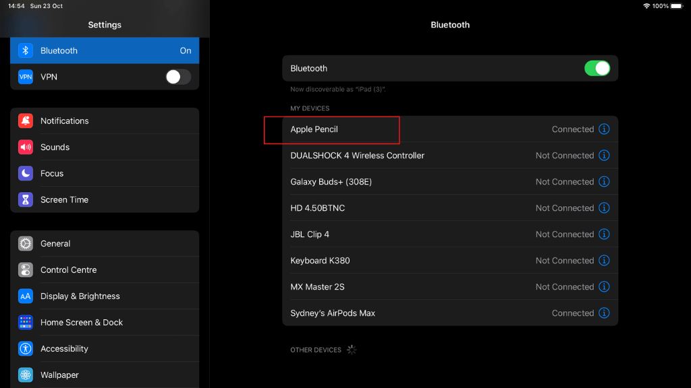Click the Bluetooth page title
The height and width of the screenshot is (388, 691).
[450, 25]
